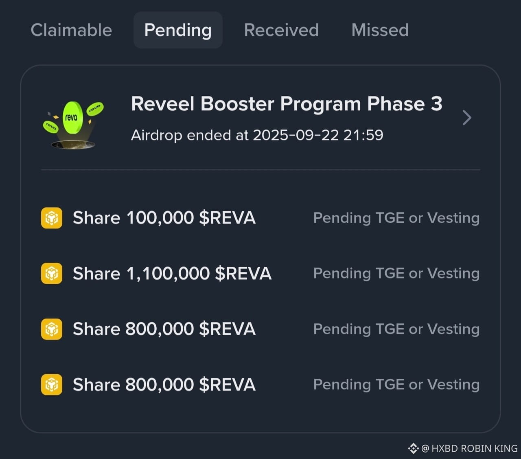Click the Binance logo in the watermark
Viewport: 521px width, 459px height.
pos(413,448)
